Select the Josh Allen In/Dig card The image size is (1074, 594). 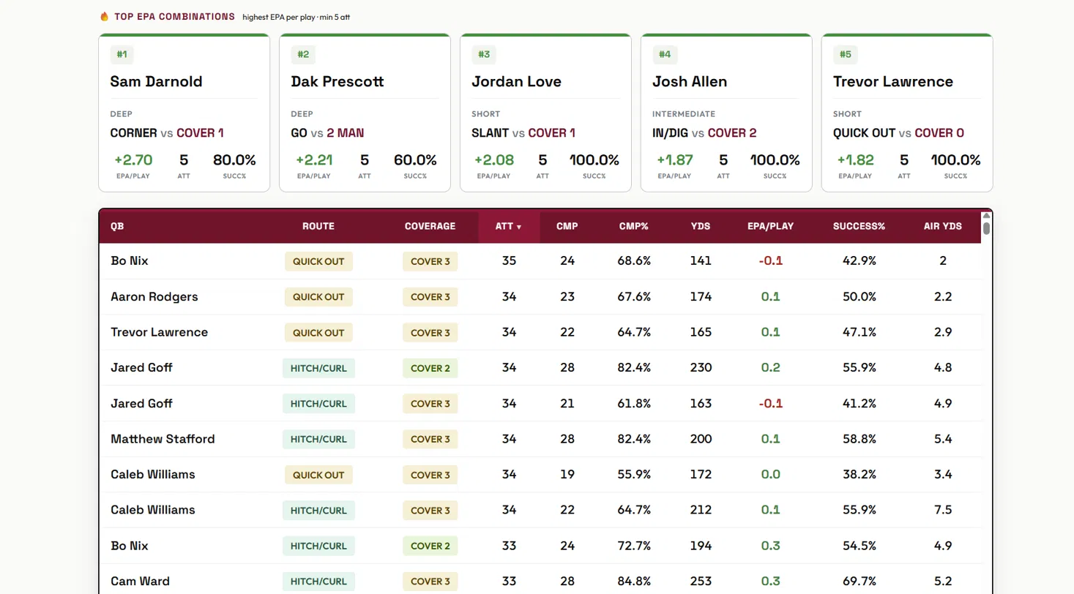[726, 113]
